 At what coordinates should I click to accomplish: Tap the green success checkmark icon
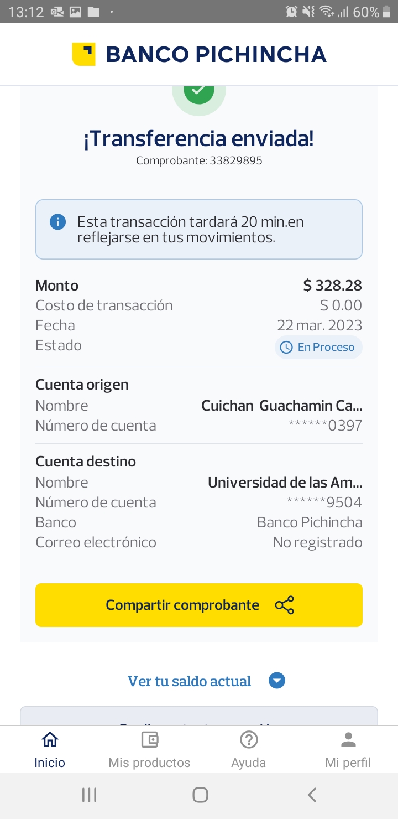pyautogui.click(x=199, y=91)
